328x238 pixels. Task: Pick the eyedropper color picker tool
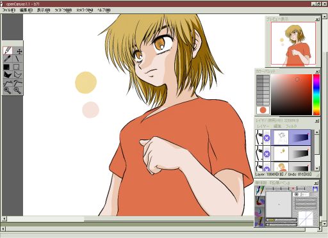8,59
